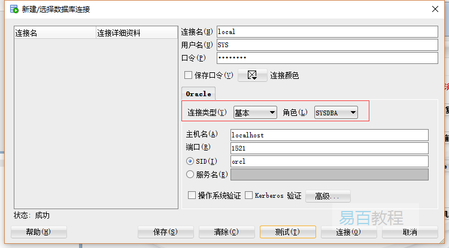Viewport: 449px width, 248px height.
Task: Click the 主机名 hostname field containing localhost
Action: click(329, 135)
